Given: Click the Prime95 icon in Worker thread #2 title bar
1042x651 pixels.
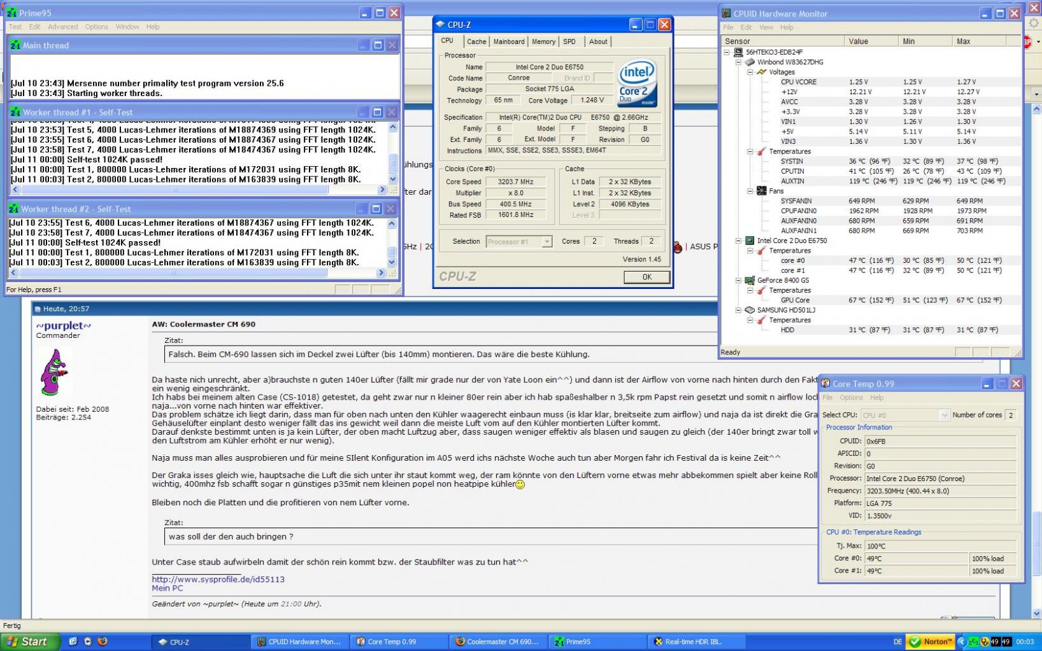Looking at the screenshot, I should 14,209.
